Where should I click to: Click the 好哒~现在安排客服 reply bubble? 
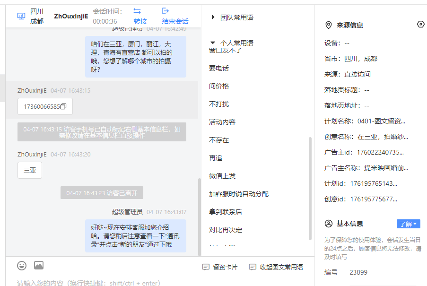point(136,236)
